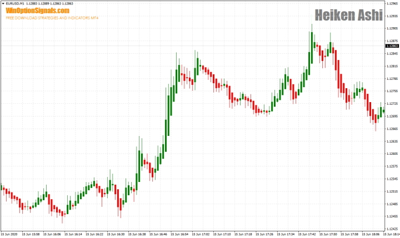Click the EURUSD,M1 symbol label
This screenshot has width=400, height=238.
coord(15,3)
